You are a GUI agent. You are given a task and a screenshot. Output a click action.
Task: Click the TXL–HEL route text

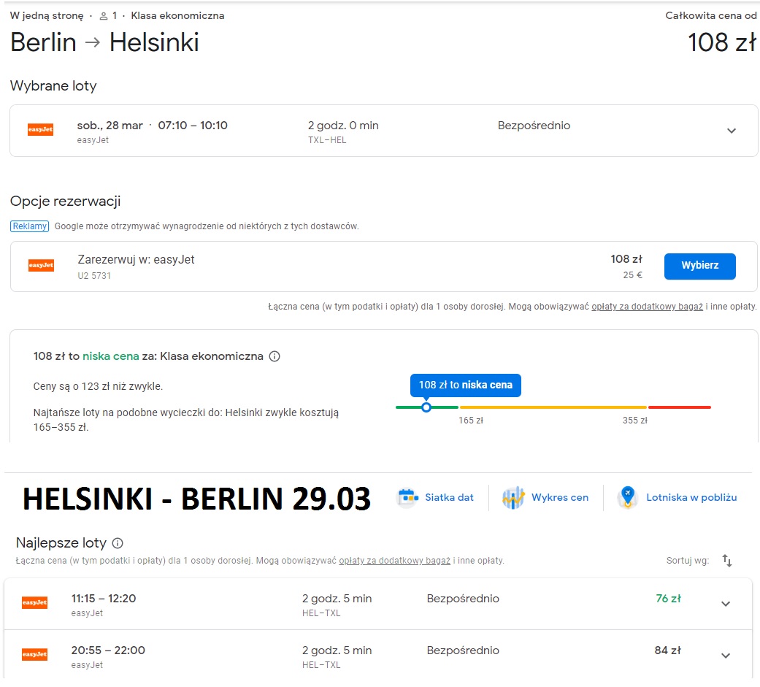327,140
